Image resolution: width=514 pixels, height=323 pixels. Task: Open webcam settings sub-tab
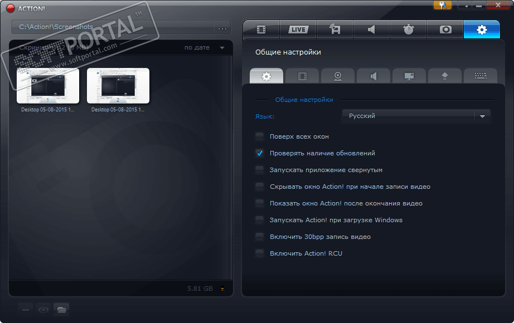(338, 76)
